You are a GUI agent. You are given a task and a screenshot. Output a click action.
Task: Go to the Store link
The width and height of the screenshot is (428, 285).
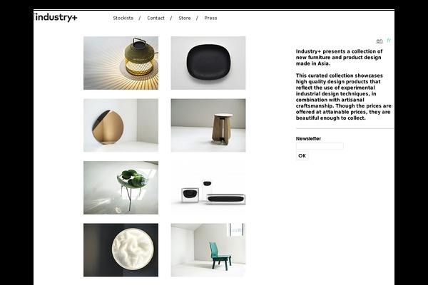[185, 18]
